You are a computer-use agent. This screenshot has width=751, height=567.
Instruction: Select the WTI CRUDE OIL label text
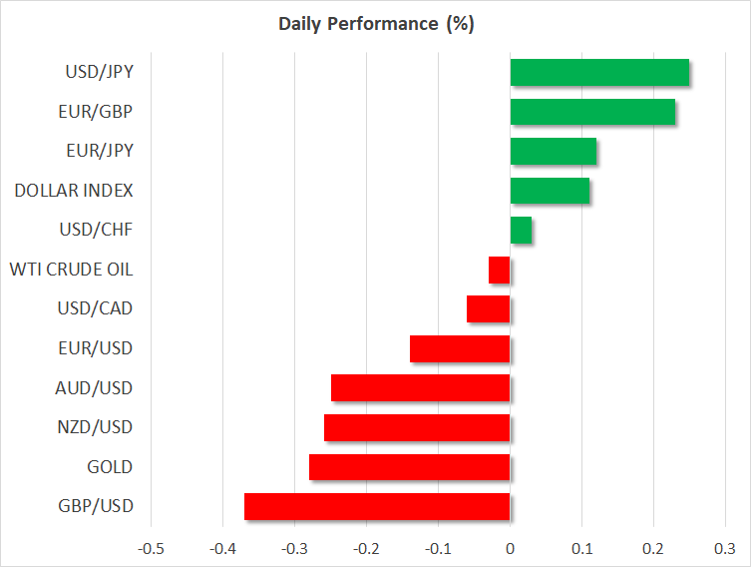click(71, 270)
